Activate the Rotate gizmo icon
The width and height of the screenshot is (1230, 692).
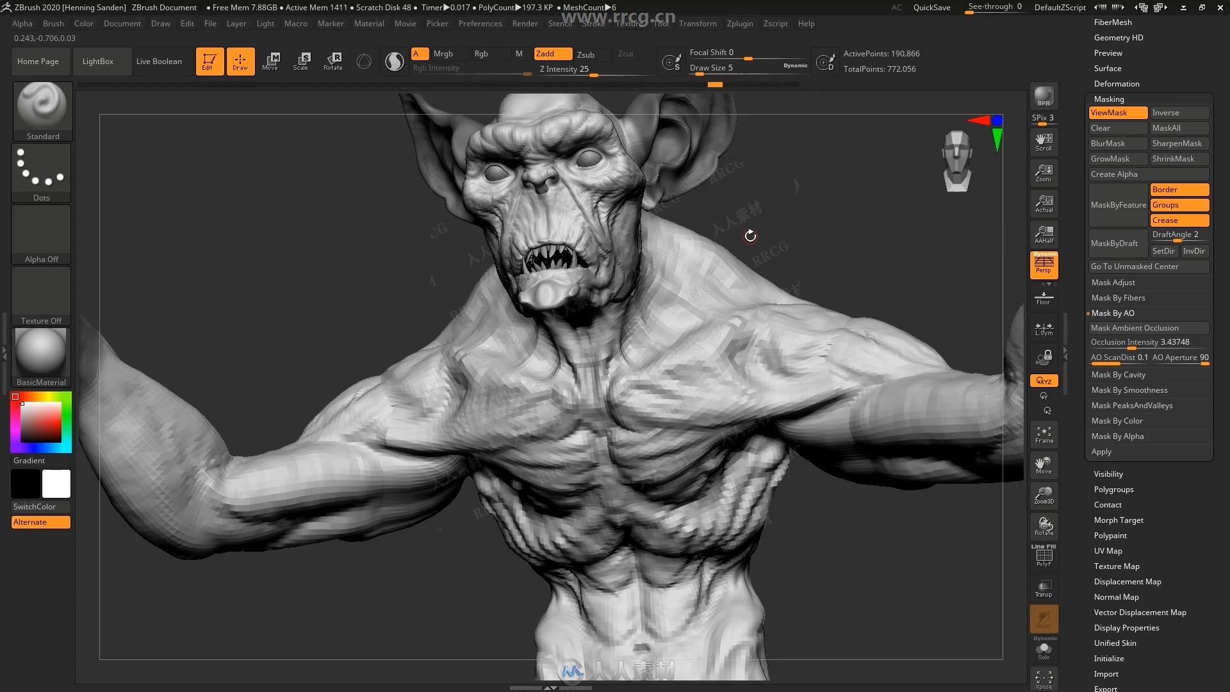tap(333, 62)
